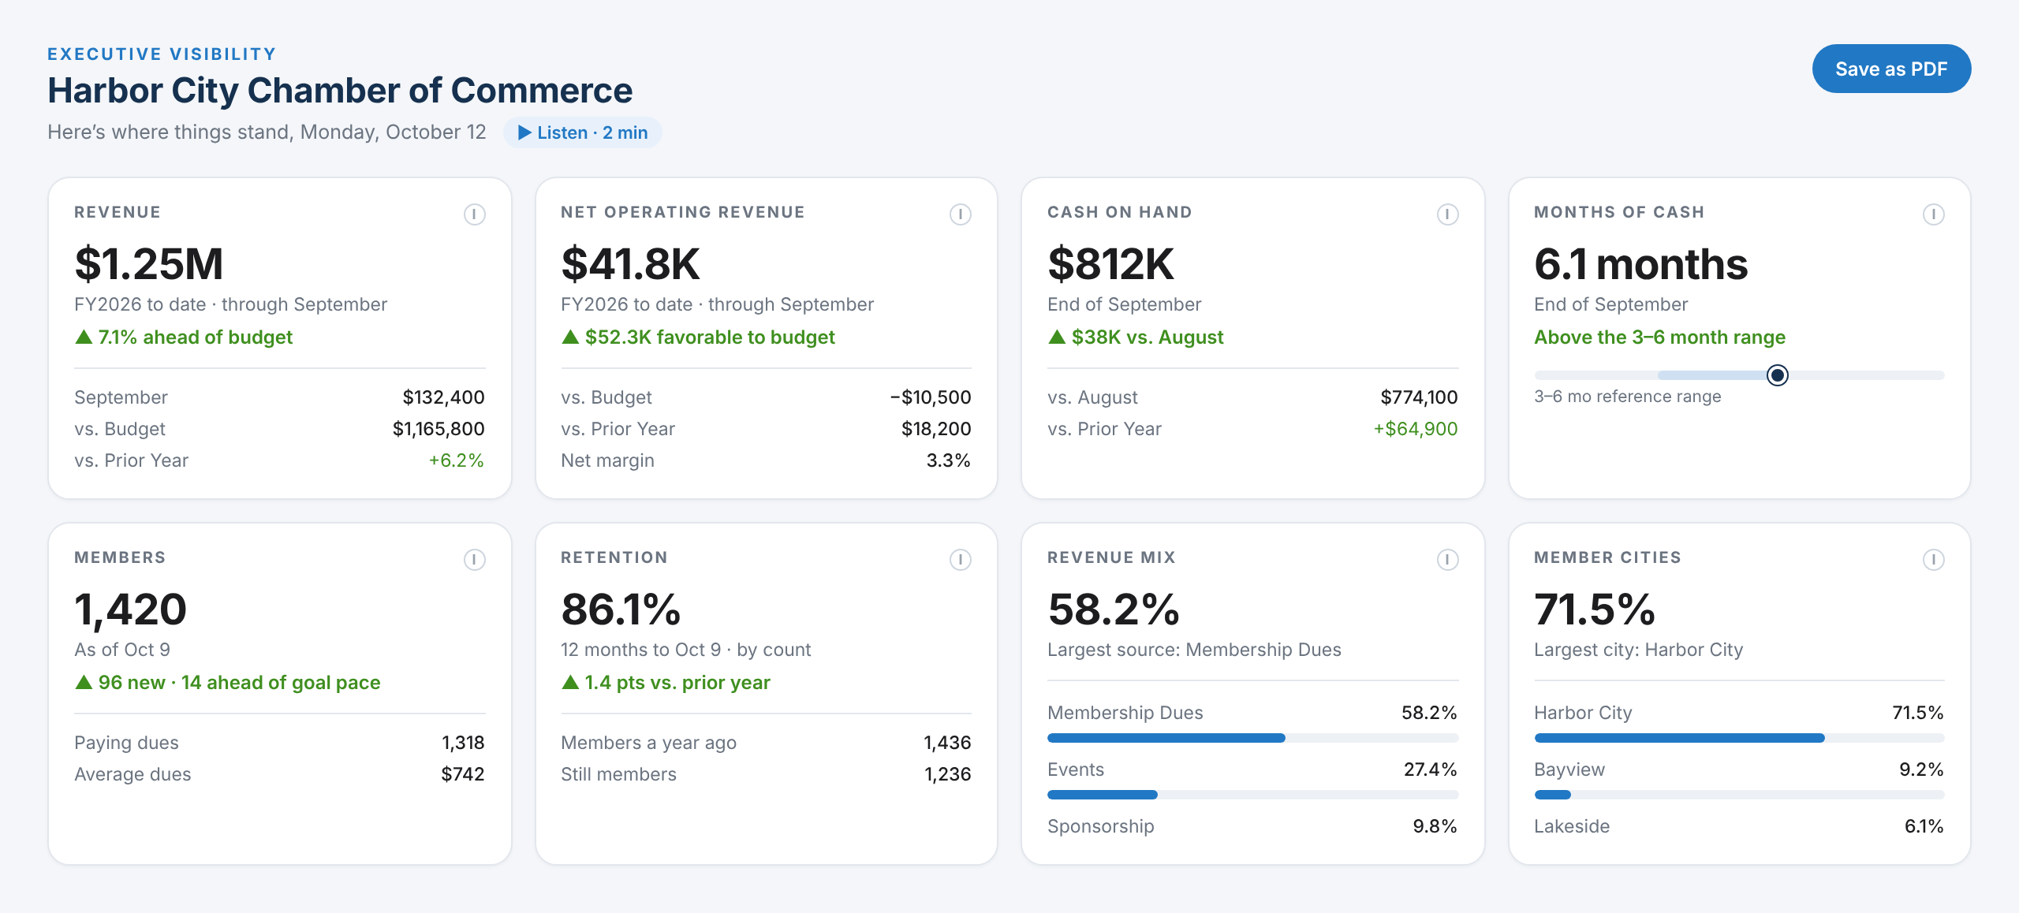This screenshot has width=2019, height=913.
Task: Open info icon on Net Operating Revenue card
Action: click(960, 214)
